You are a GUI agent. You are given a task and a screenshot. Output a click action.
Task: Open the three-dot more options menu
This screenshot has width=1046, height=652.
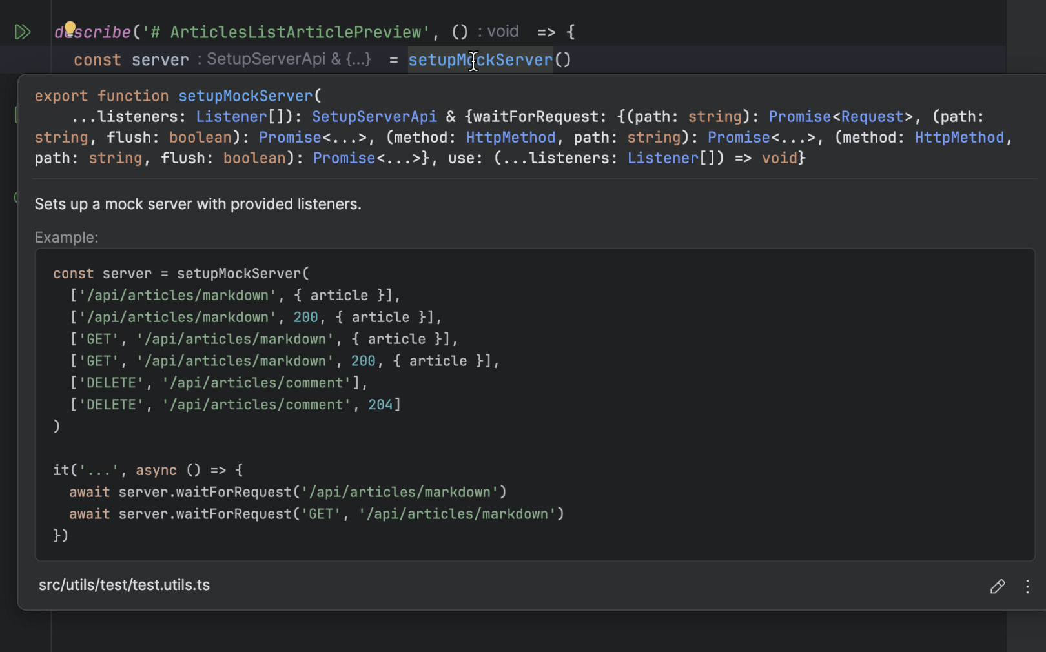tap(1028, 586)
